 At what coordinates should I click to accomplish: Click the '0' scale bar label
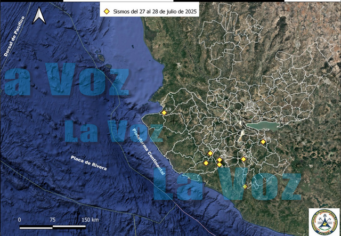tap(20, 219)
